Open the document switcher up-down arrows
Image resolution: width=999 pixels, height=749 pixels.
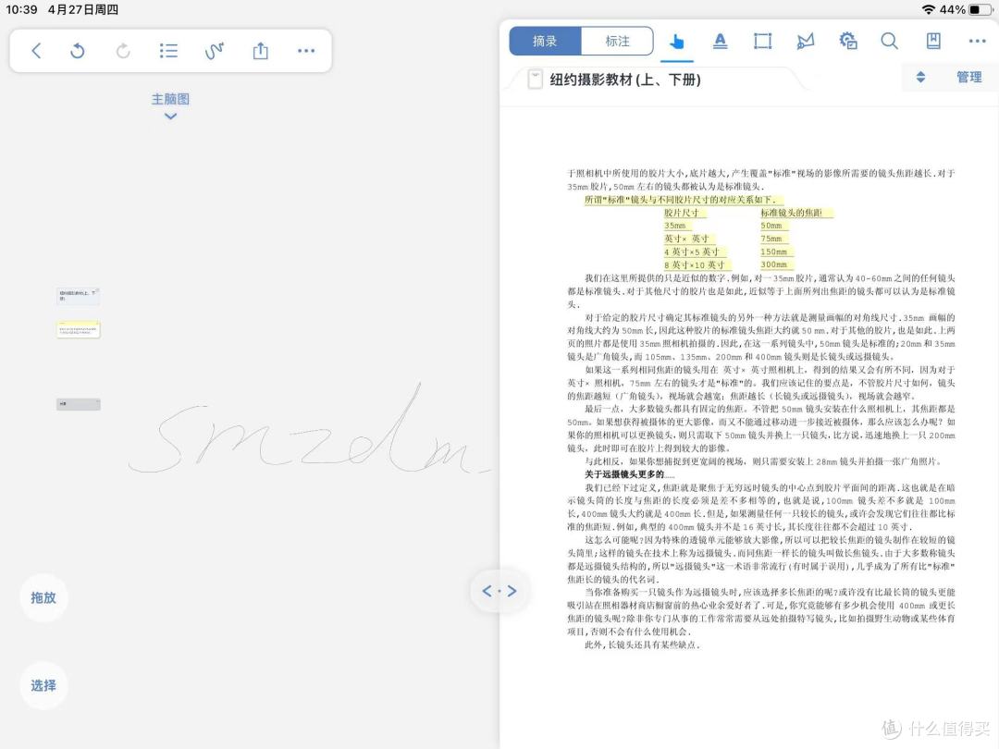(x=920, y=78)
